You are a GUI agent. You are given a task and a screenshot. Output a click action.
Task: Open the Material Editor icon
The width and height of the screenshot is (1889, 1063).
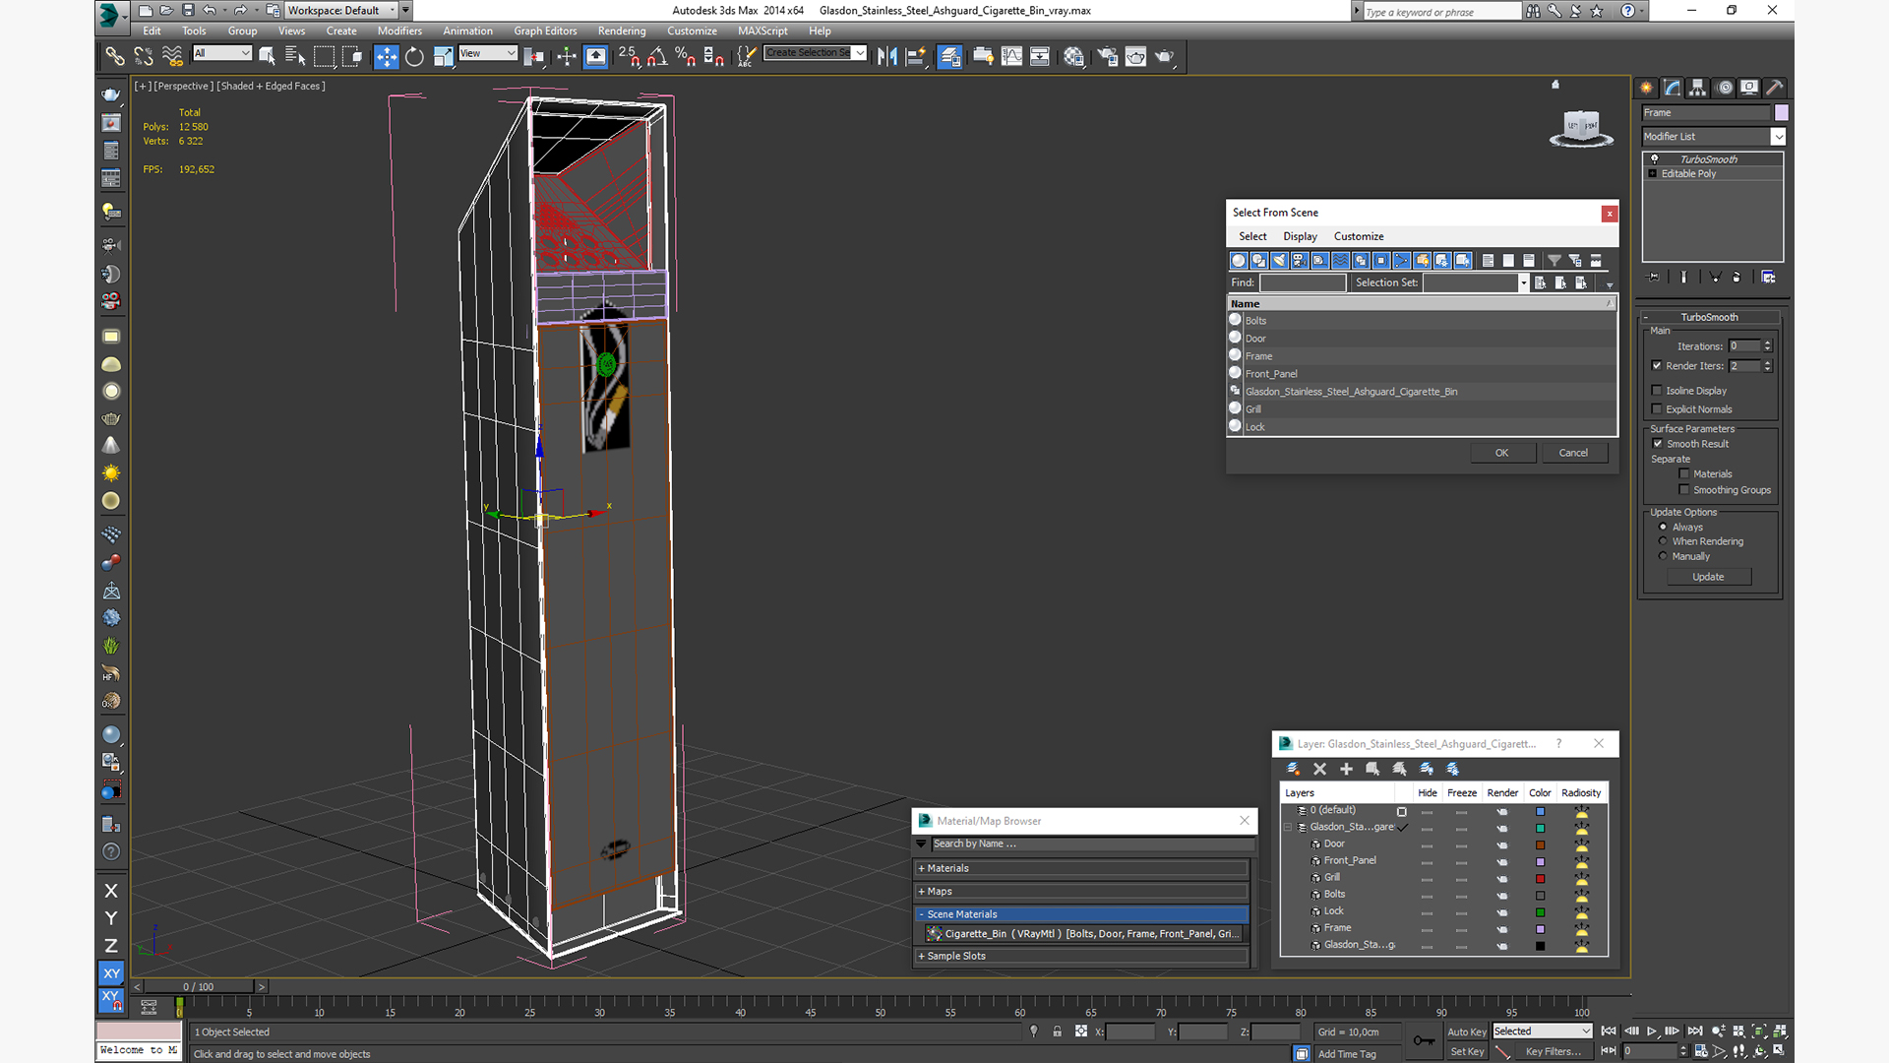(1073, 56)
